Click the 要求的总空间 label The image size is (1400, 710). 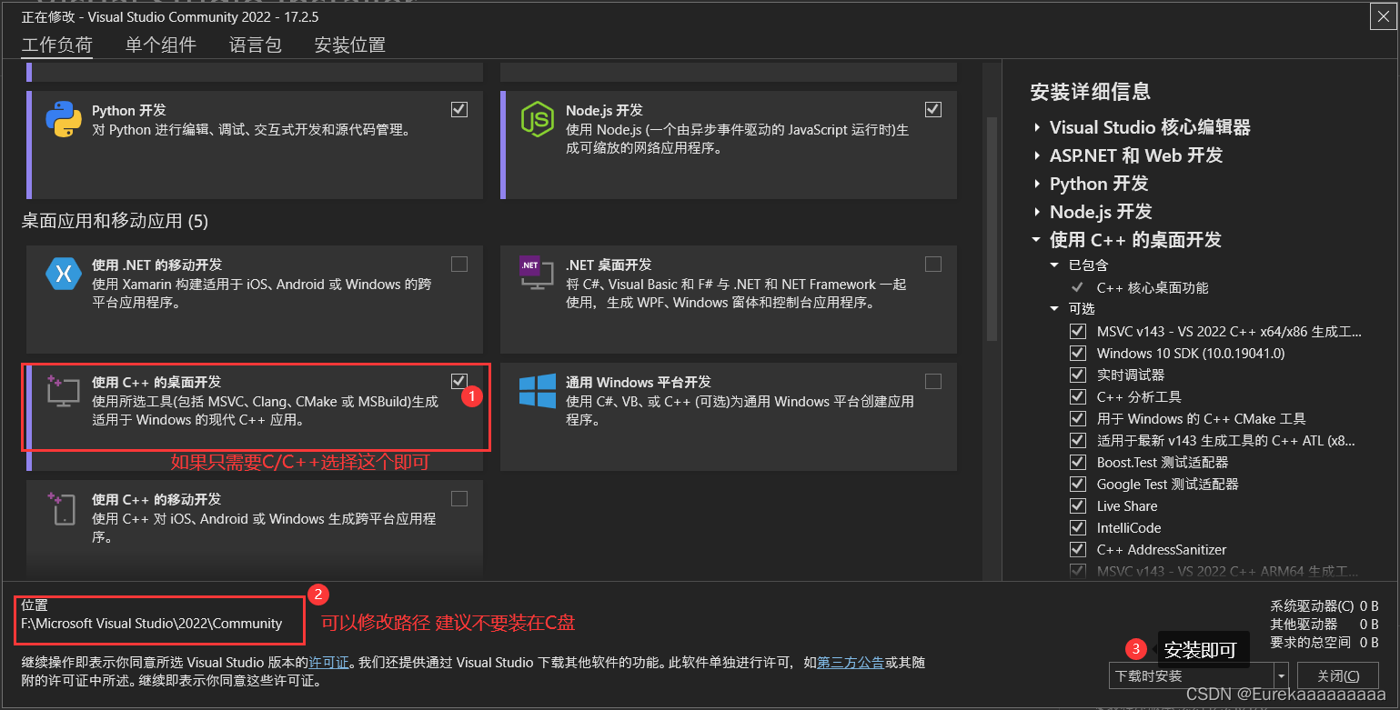coord(1311,643)
